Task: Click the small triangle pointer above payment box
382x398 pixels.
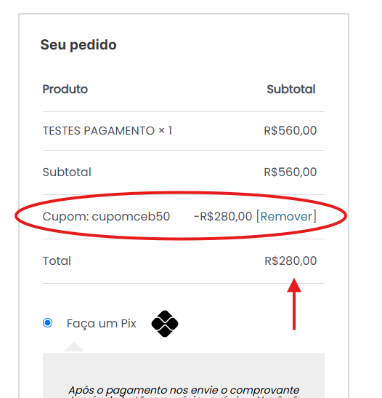Action: point(74,347)
